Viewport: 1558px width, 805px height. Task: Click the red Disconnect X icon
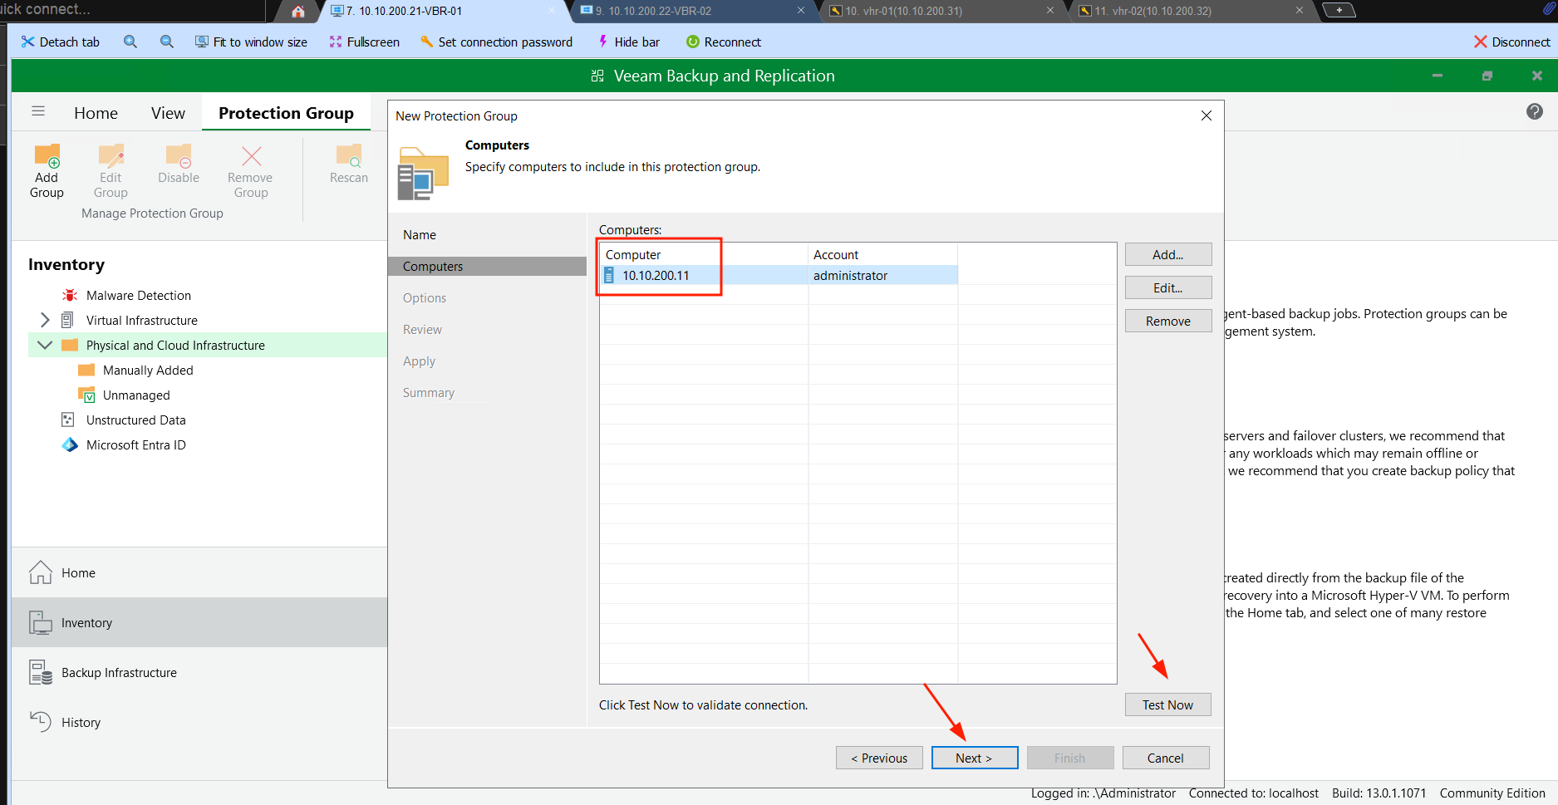(x=1481, y=42)
